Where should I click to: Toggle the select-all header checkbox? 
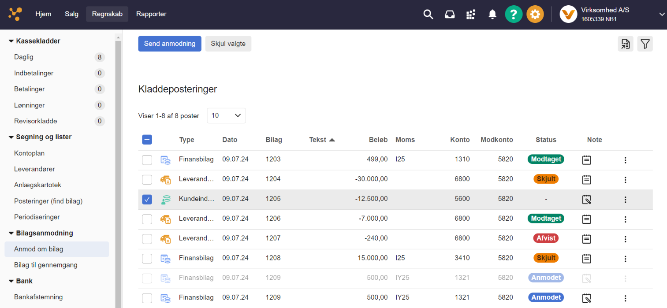coord(147,140)
